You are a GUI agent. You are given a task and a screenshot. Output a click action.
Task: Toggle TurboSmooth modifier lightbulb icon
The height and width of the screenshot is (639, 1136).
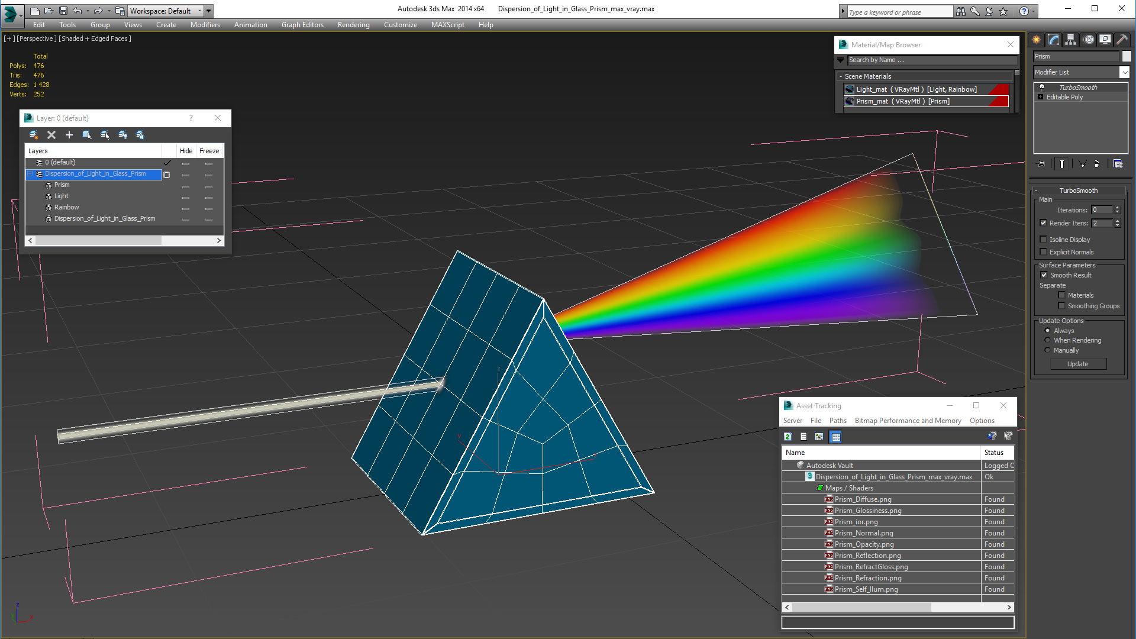pyautogui.click(x=1042, y=88)
